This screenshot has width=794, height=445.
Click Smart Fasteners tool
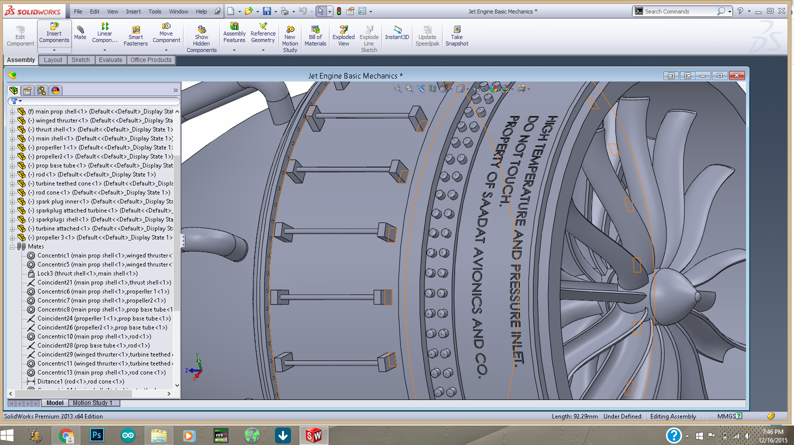point(135,36)
